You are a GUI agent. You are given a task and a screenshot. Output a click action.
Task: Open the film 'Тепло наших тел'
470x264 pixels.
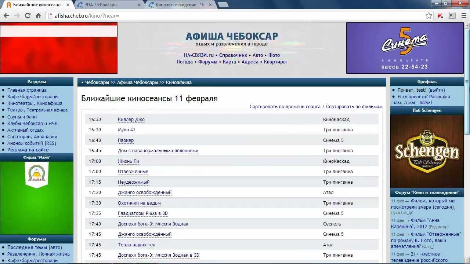pyautogui.click(x=137, y=245)
